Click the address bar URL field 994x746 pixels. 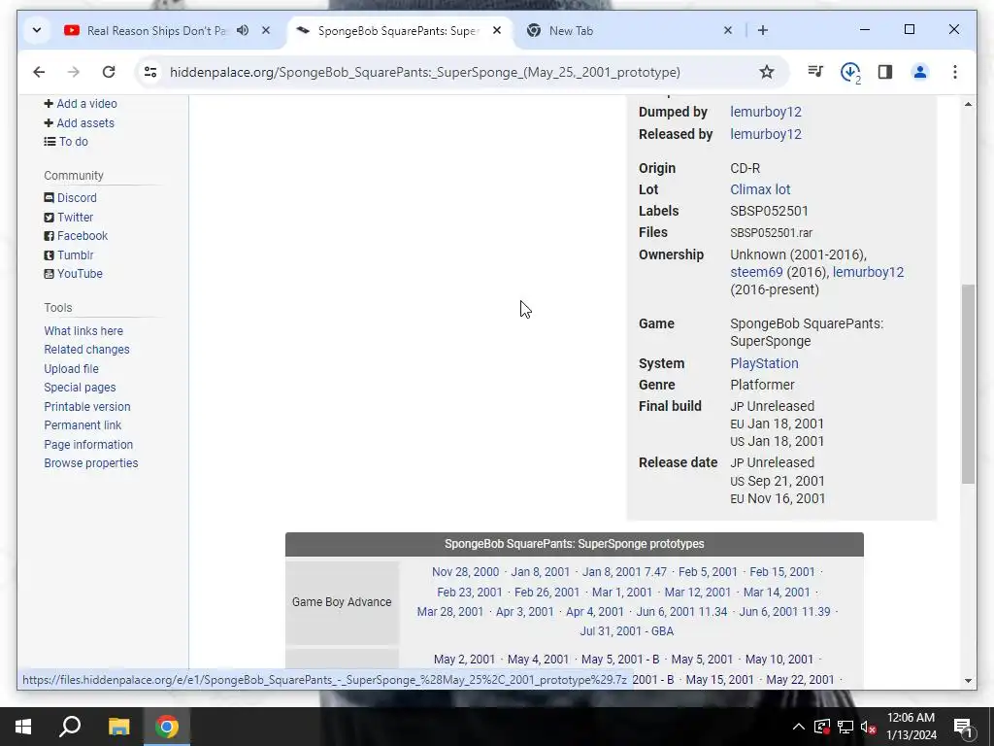click(x=425, y=72)
